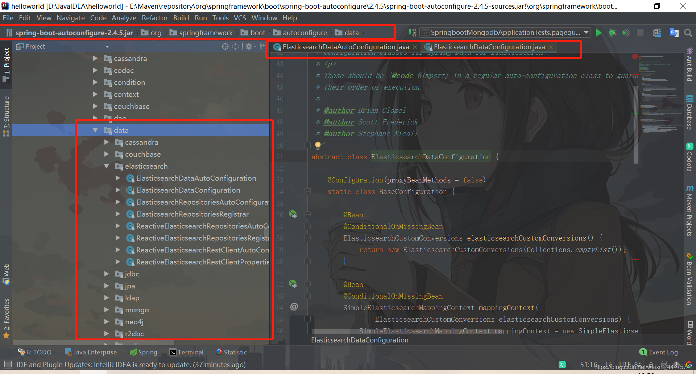696x374 pixels.
Task: Toggle the 1: Project tool window
Action: (x=6, y=65)
